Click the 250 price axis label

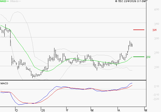[157, 53]
